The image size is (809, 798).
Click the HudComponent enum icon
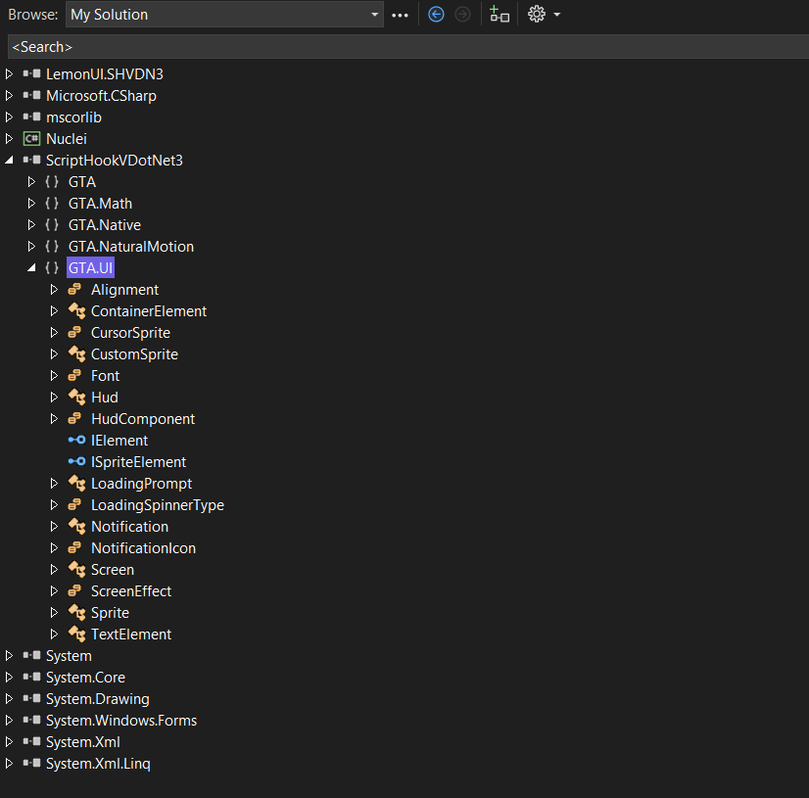pyautogui.click(x=74, y=419)
